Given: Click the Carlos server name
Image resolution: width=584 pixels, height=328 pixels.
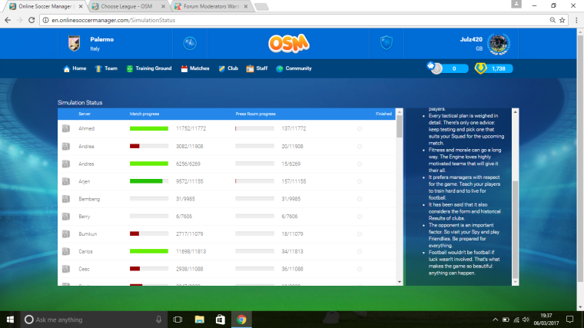Looking at the screenshot, I should 85,251.
